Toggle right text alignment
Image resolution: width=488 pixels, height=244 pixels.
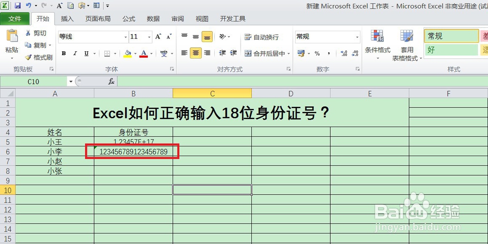point(207,53)
